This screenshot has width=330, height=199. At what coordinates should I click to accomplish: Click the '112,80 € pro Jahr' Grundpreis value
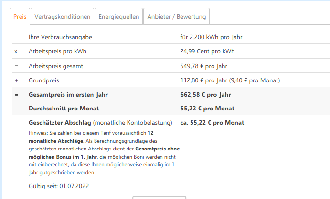(x=204, y=80)
